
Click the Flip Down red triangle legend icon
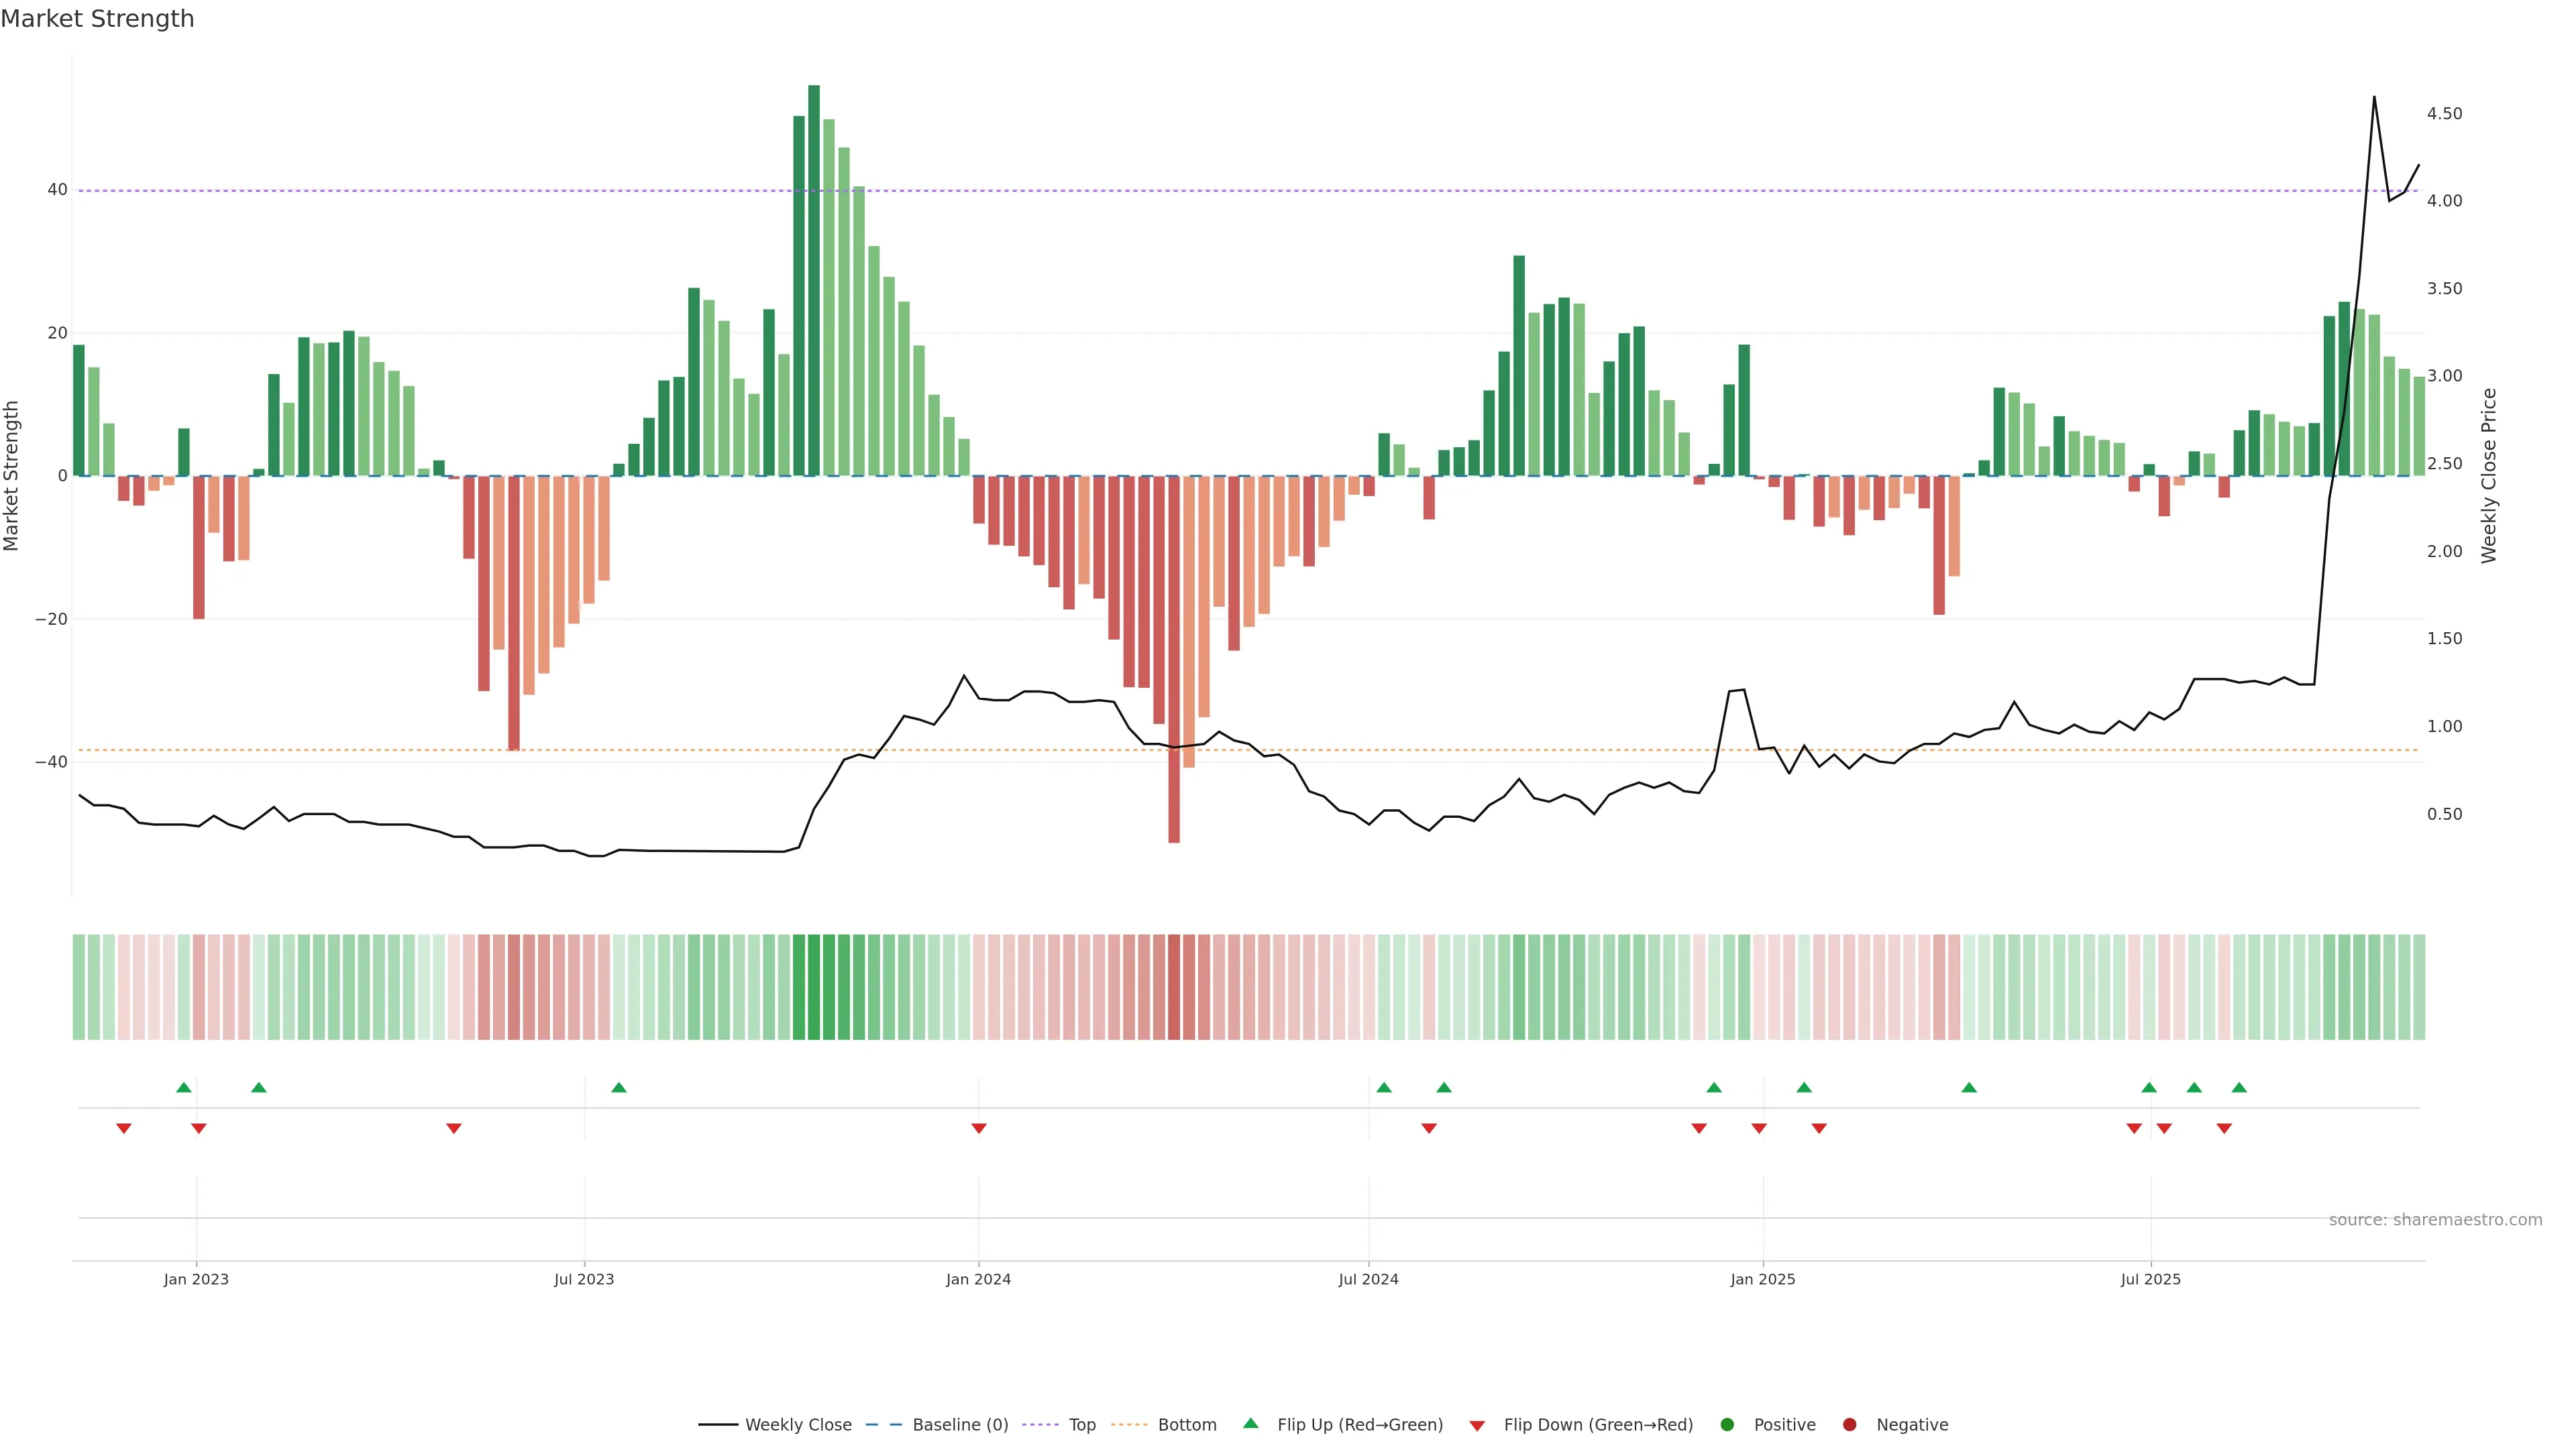(1477, 1426)
